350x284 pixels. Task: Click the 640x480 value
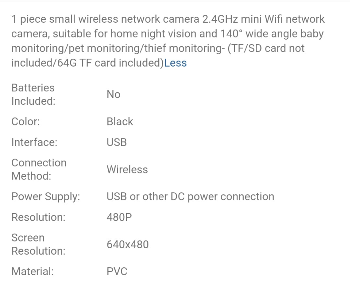(x=128, y=244)
